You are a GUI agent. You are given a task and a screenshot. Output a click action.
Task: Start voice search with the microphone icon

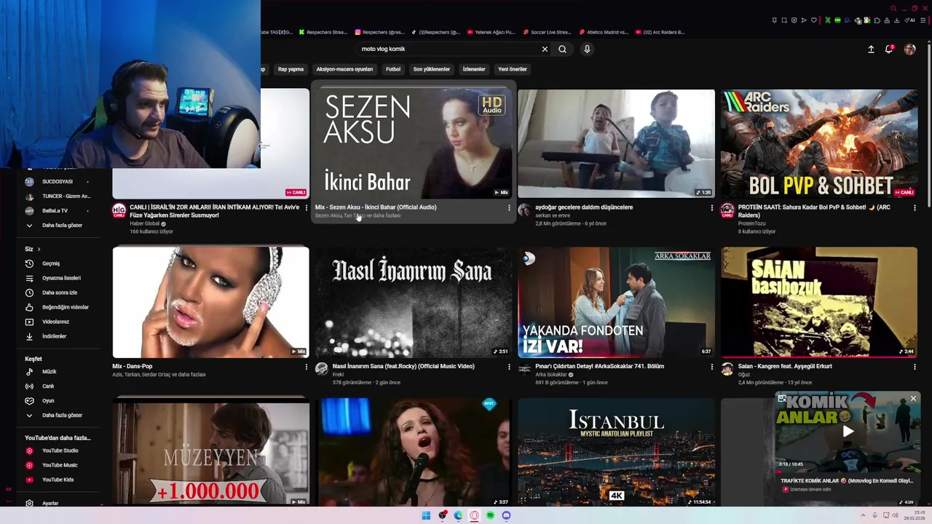pos(587,49)
